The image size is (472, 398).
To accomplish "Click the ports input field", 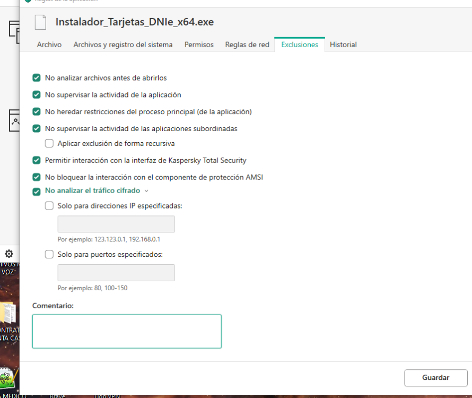I will click(116, 273).
